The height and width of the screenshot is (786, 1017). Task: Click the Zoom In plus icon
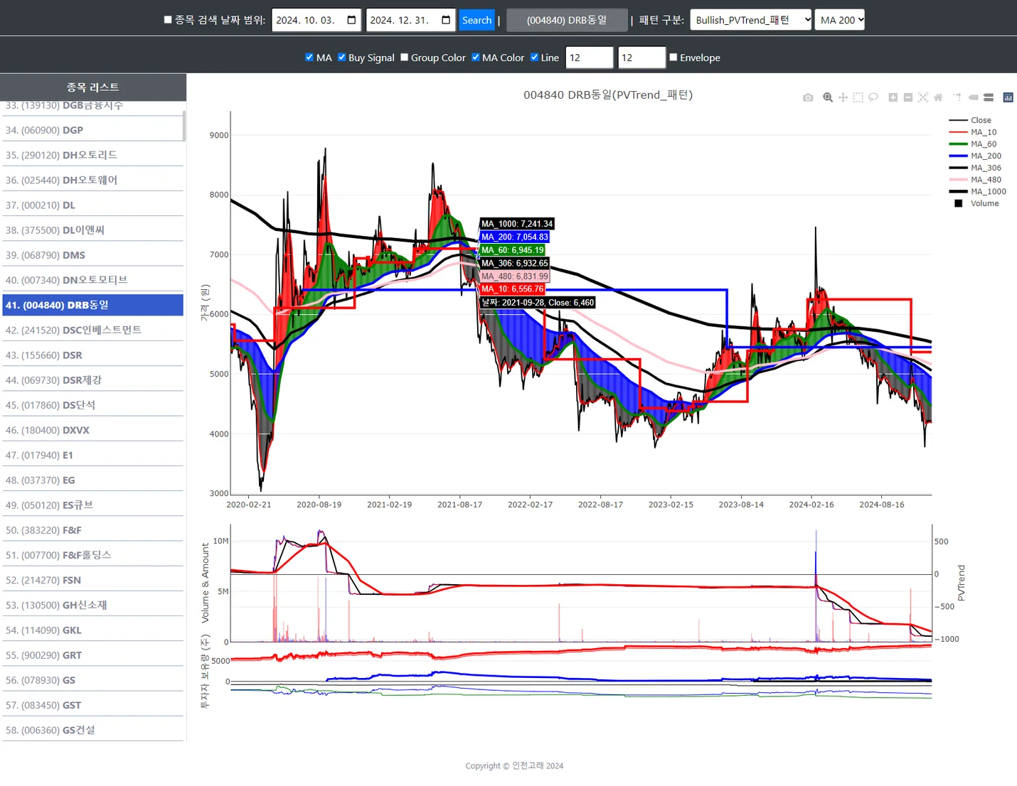pyautogui.click(x=893, y=97)
